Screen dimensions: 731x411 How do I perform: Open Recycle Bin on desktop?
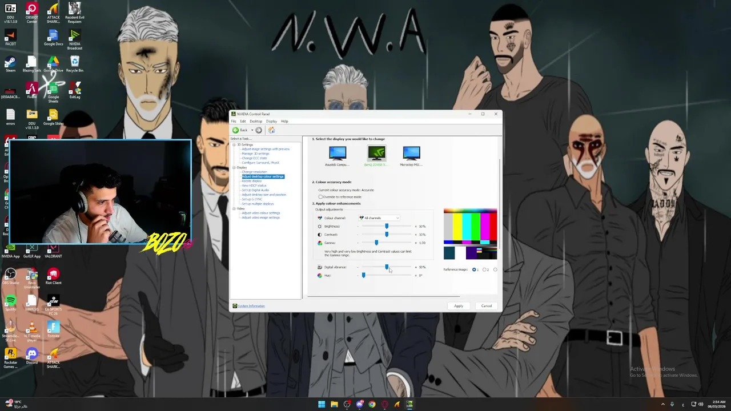tap(75, 64)
